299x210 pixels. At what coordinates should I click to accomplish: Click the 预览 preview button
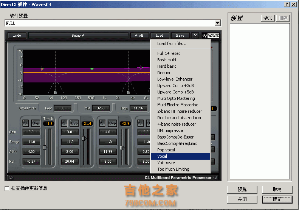(242, 190)
